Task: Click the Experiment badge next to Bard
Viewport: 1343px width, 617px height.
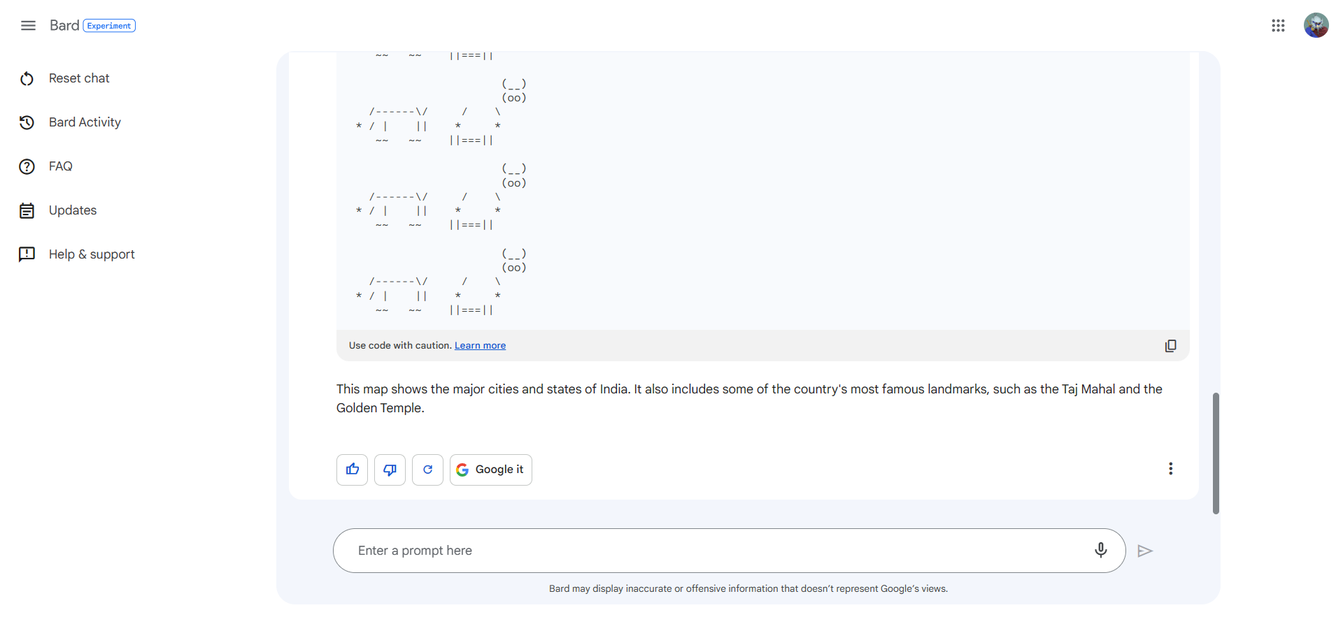Action: [x=109, y=26]
